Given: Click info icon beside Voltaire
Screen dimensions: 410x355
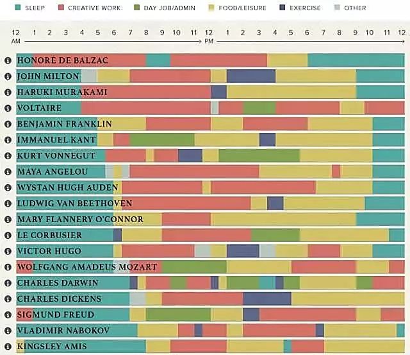Looking at the screenshot, I should pos(8,108).
